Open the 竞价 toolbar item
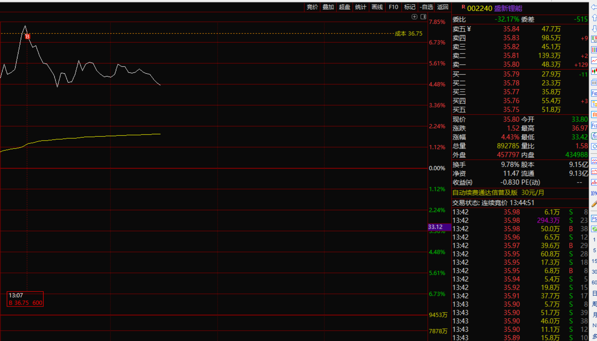The image size is (597, 341). coord(312,7)
